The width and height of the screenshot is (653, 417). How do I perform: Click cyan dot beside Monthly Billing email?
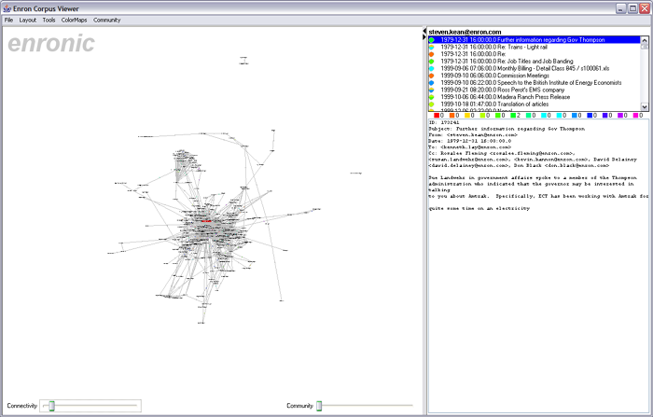coord(431,68)
